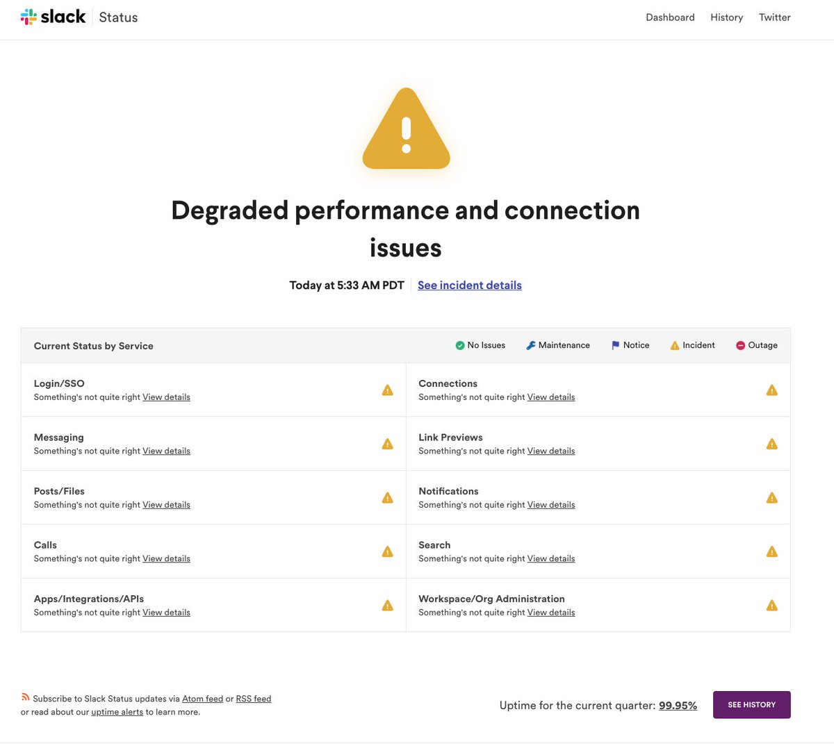View details for Workspace/Org Administration
Image resolution: width=834 pixels, height=748 pixels.
(x=551, y=613)
